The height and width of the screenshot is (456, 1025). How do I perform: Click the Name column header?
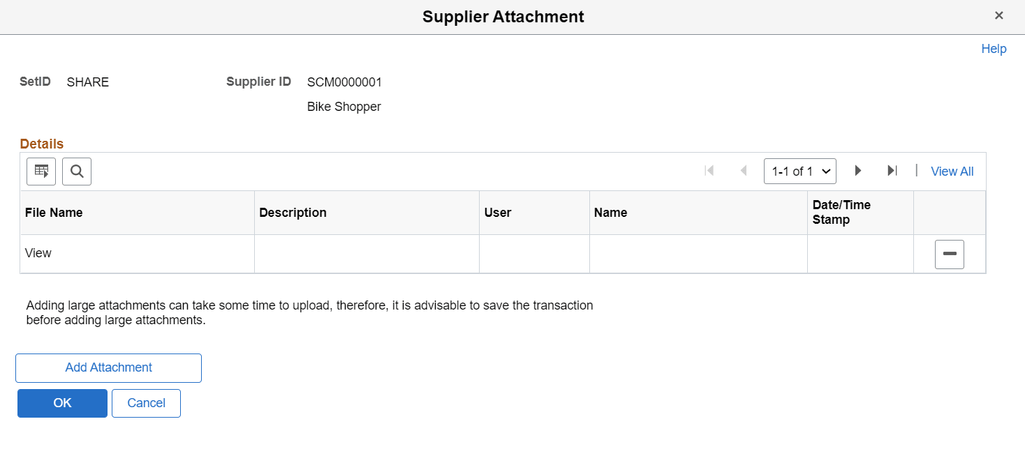click(x=611, y=212)
